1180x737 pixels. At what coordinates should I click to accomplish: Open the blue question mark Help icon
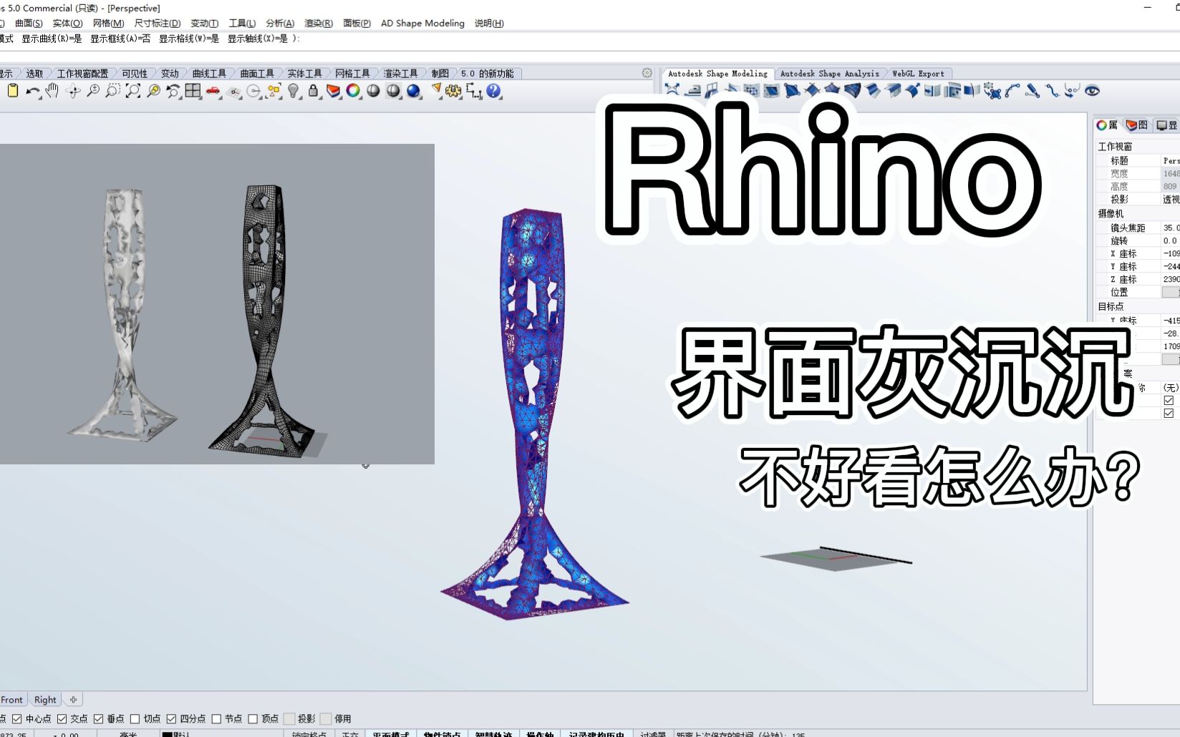coord(493,91)
